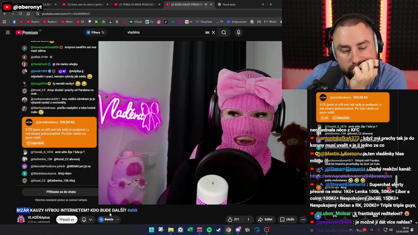Expand notification options chevron beside bell
Viewport: 418px width, 235px height.
click(x=90, y=219)
